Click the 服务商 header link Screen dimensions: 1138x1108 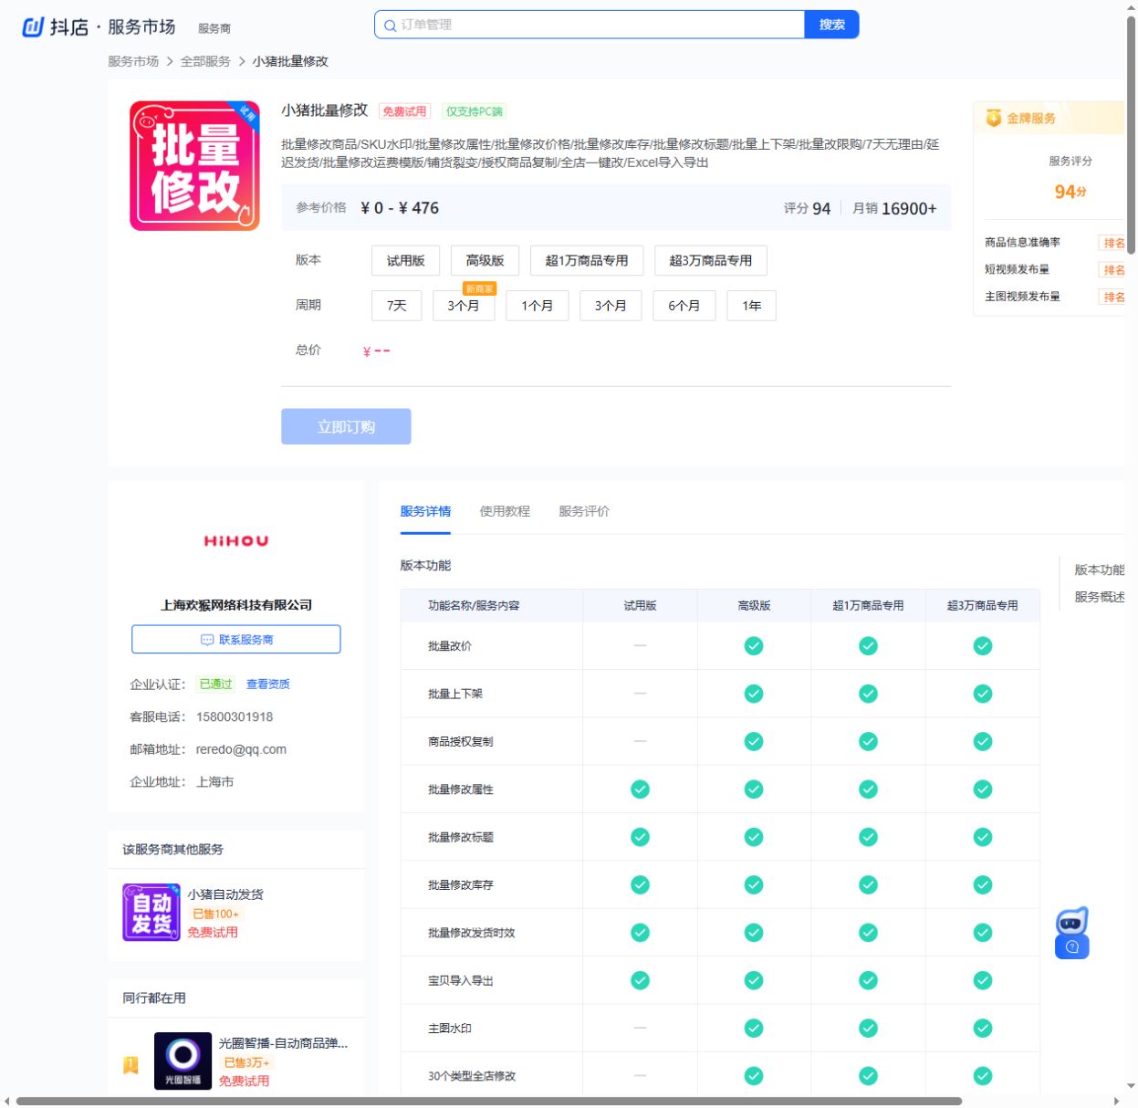pyautogui.click(x=214, y=28)
